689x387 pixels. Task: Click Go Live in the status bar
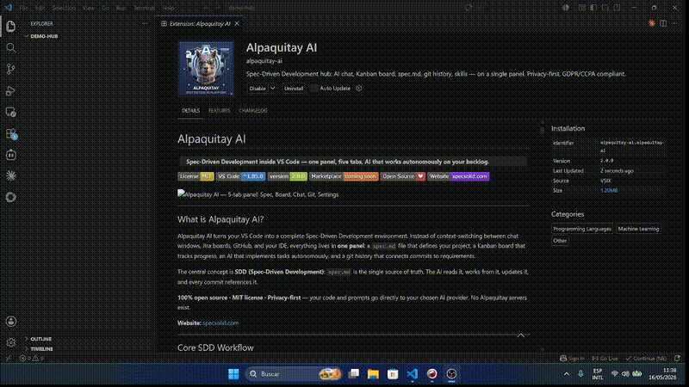click(x=605, y=358)
